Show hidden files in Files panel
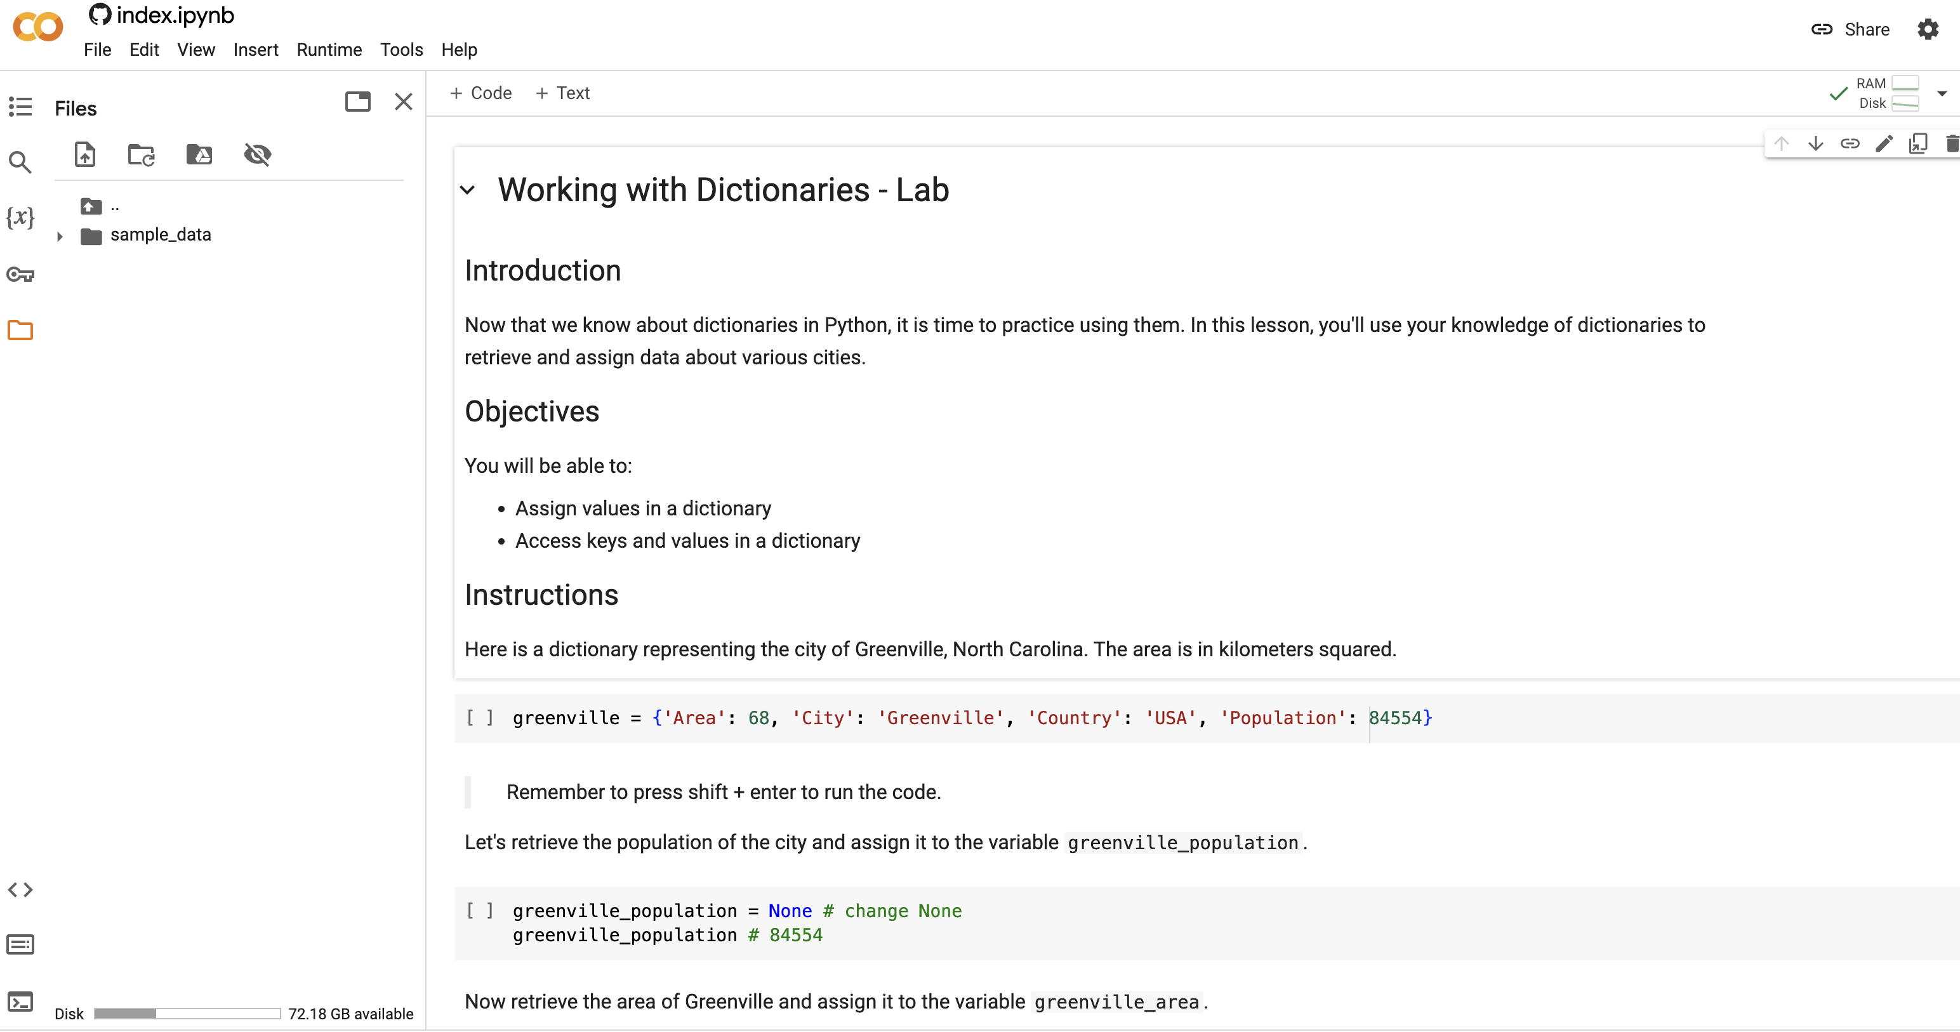1960x1032 pixels. pos(257,154)
